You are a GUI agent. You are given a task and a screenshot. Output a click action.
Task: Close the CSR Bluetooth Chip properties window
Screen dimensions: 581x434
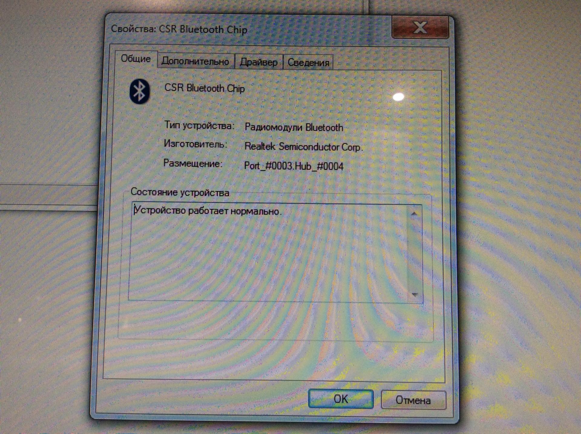(x=420, y=28)
